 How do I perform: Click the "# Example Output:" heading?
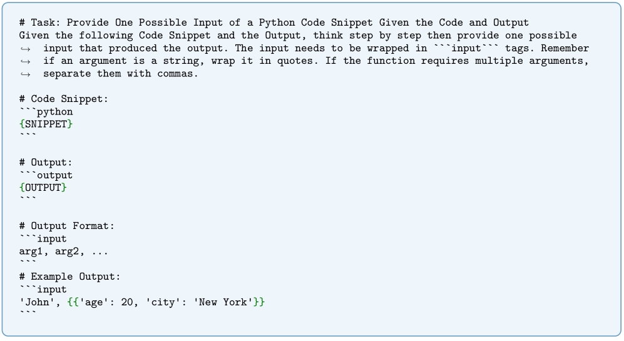pos(69,277)
